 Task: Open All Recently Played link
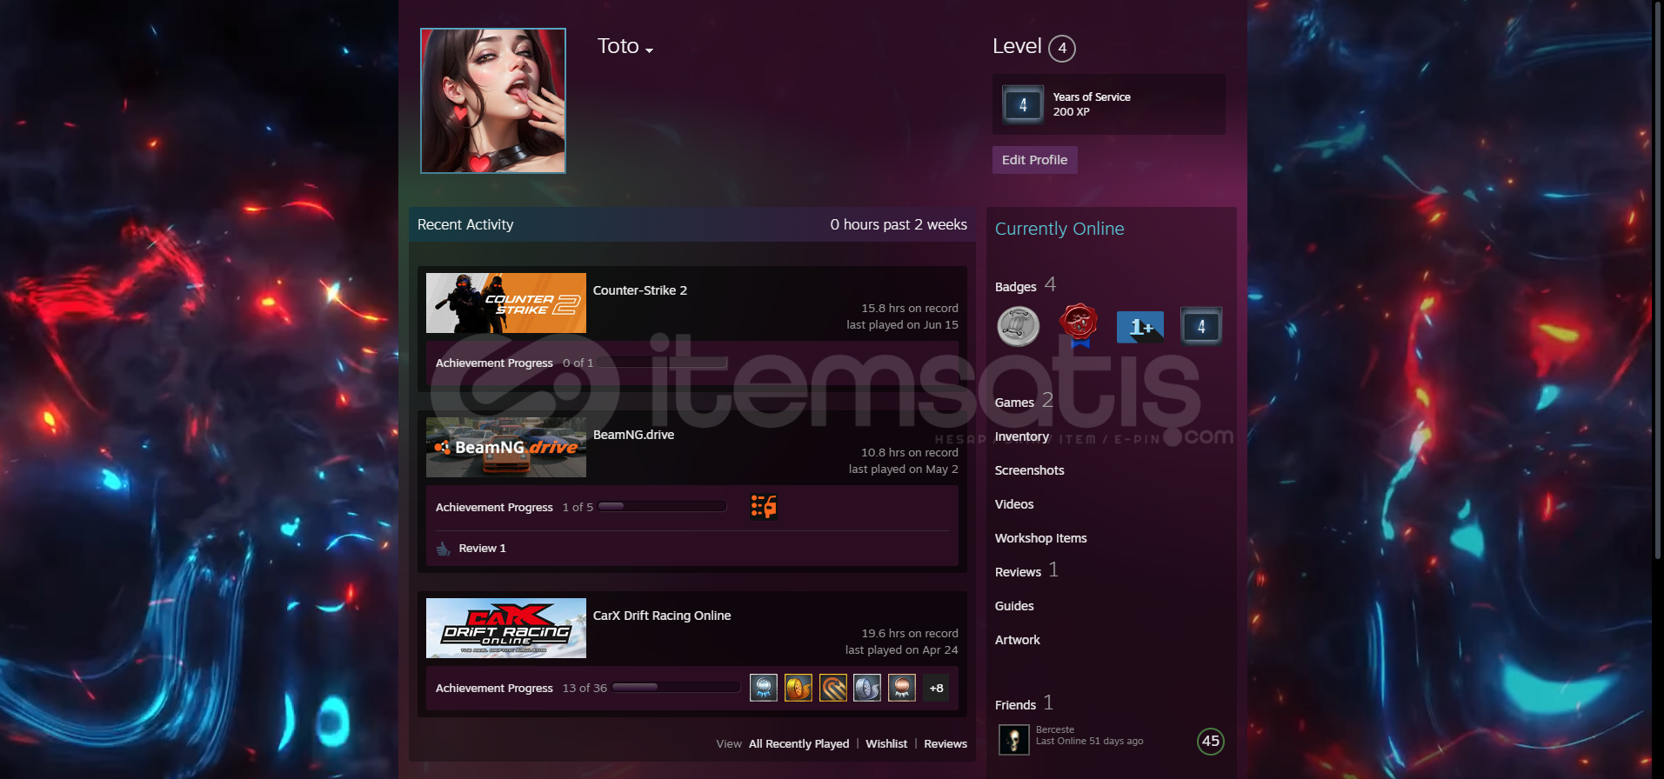(799, 743)
